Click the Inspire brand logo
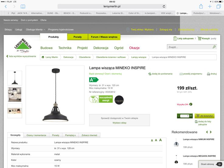The width and height of the screenshot is (224, 168). tap(119, 100)
